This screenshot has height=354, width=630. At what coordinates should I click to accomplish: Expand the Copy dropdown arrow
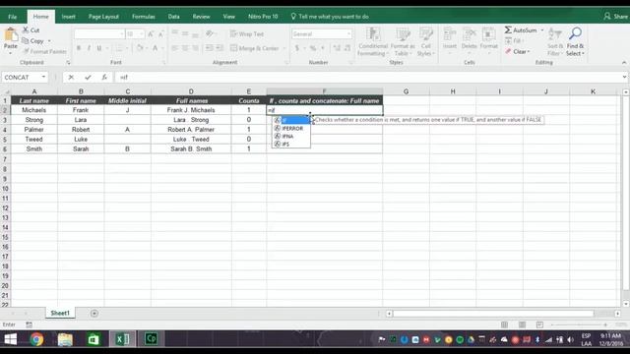[x=49, y=41]
